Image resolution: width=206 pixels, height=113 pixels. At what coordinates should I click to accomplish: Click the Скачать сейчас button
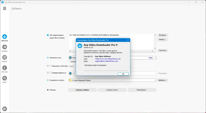coord(82,90)
